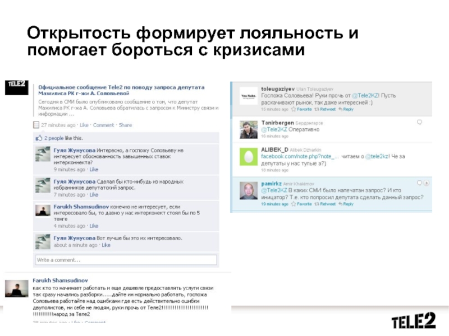449x336 pixels.
Task: Click Comment under the Tele2 note post
Action: click(103, 125)
